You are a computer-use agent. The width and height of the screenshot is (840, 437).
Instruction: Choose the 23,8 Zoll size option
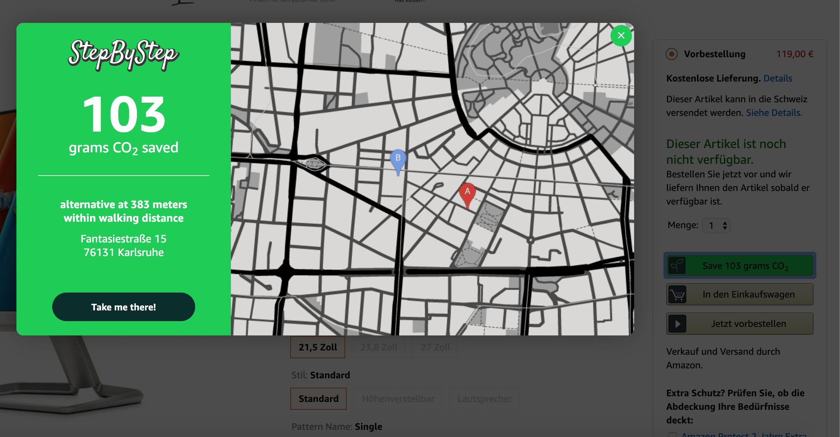point(379,347)
